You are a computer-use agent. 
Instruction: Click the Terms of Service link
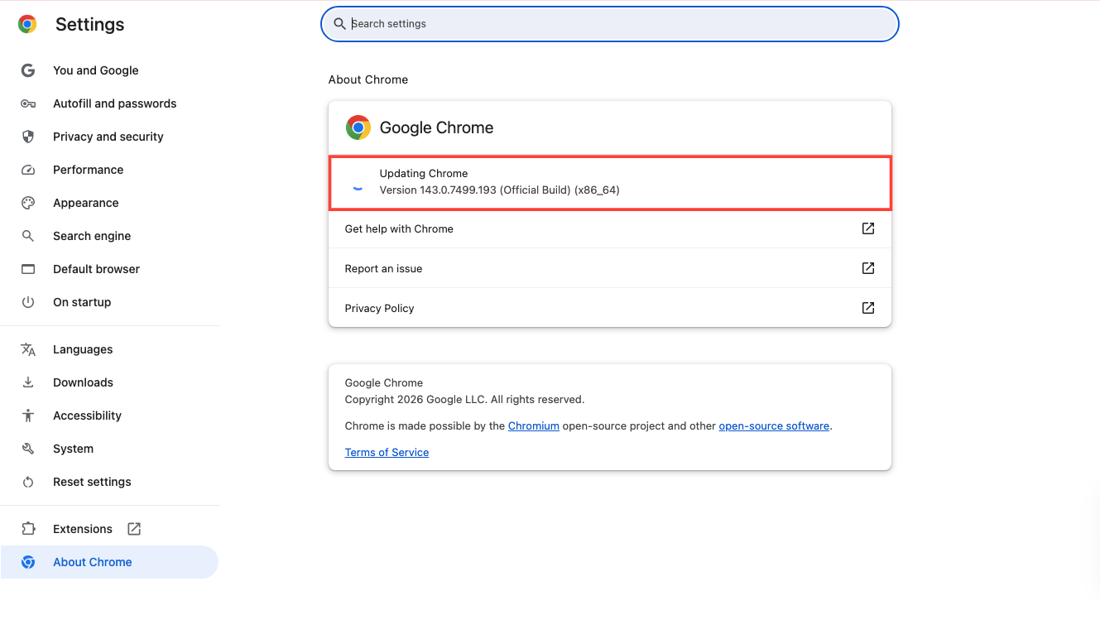point(387,452)
